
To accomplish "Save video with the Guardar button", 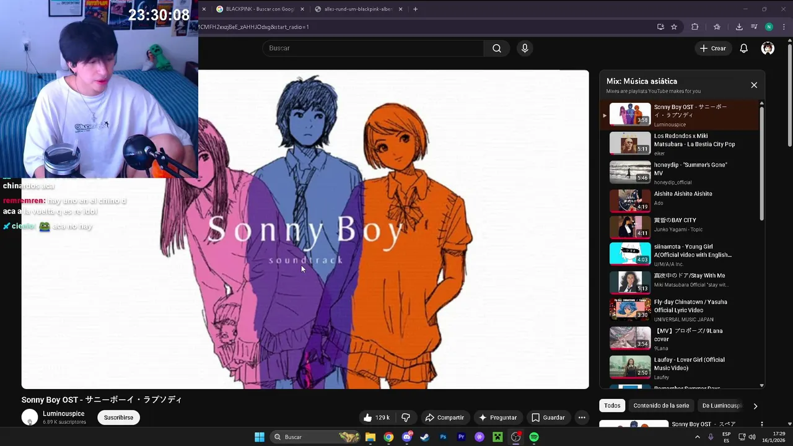I will [x=548, y=418].
